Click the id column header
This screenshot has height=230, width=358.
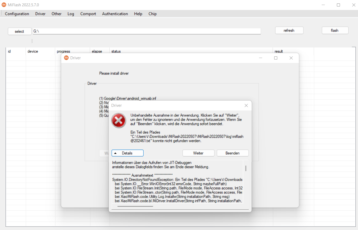tap(16, 51)
